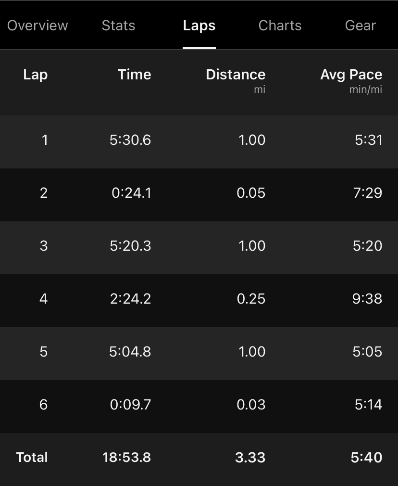Select lap 4 row with time 2:24.2
This screenshot has width=398, height=486.
coord(199,301)
